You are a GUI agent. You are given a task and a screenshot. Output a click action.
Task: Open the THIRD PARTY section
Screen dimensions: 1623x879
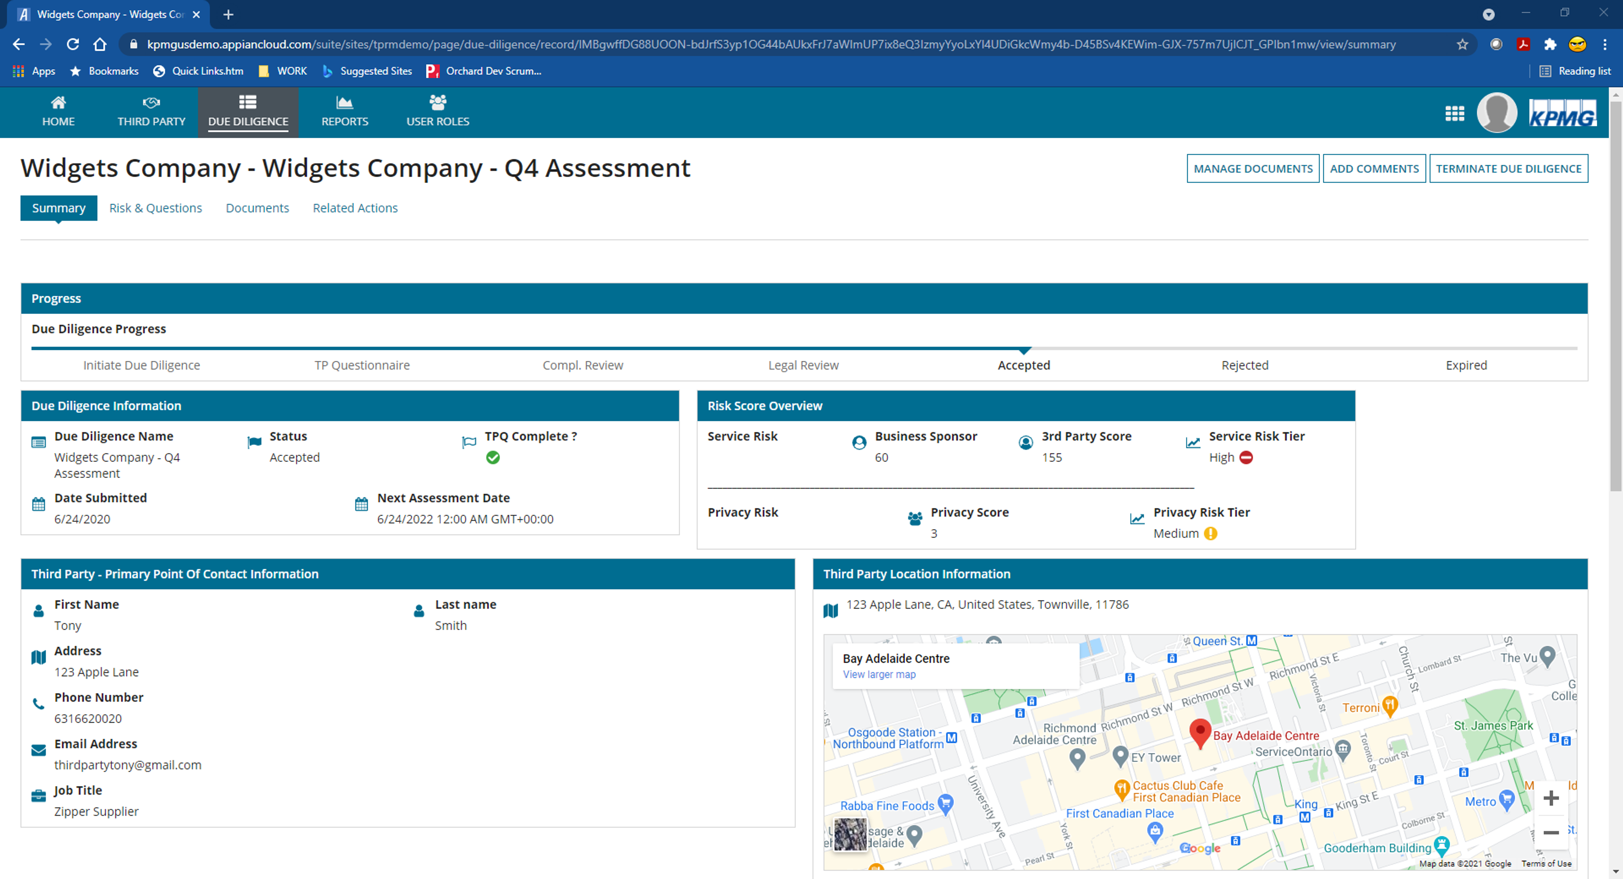point(151,112)
